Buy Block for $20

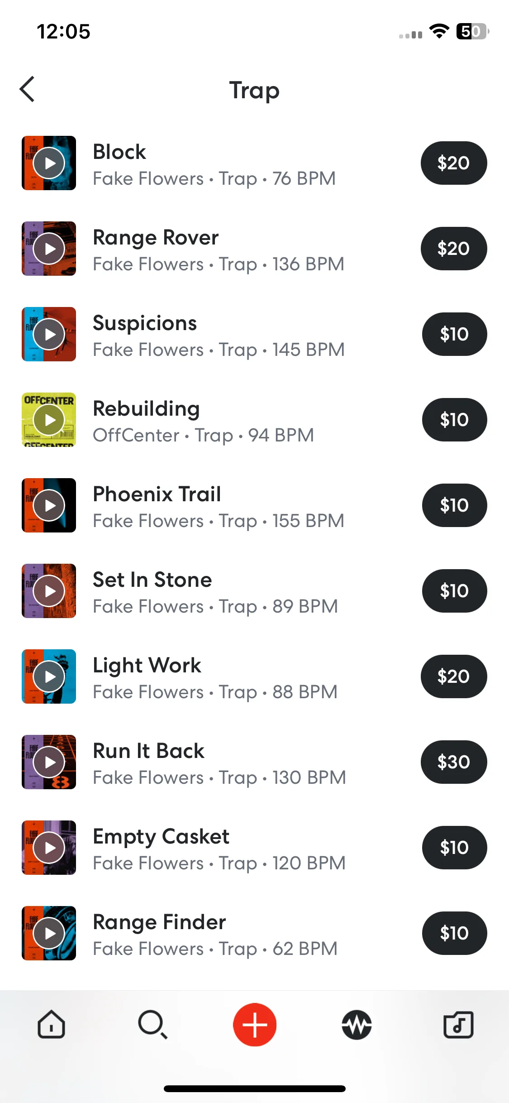point(454,163)
